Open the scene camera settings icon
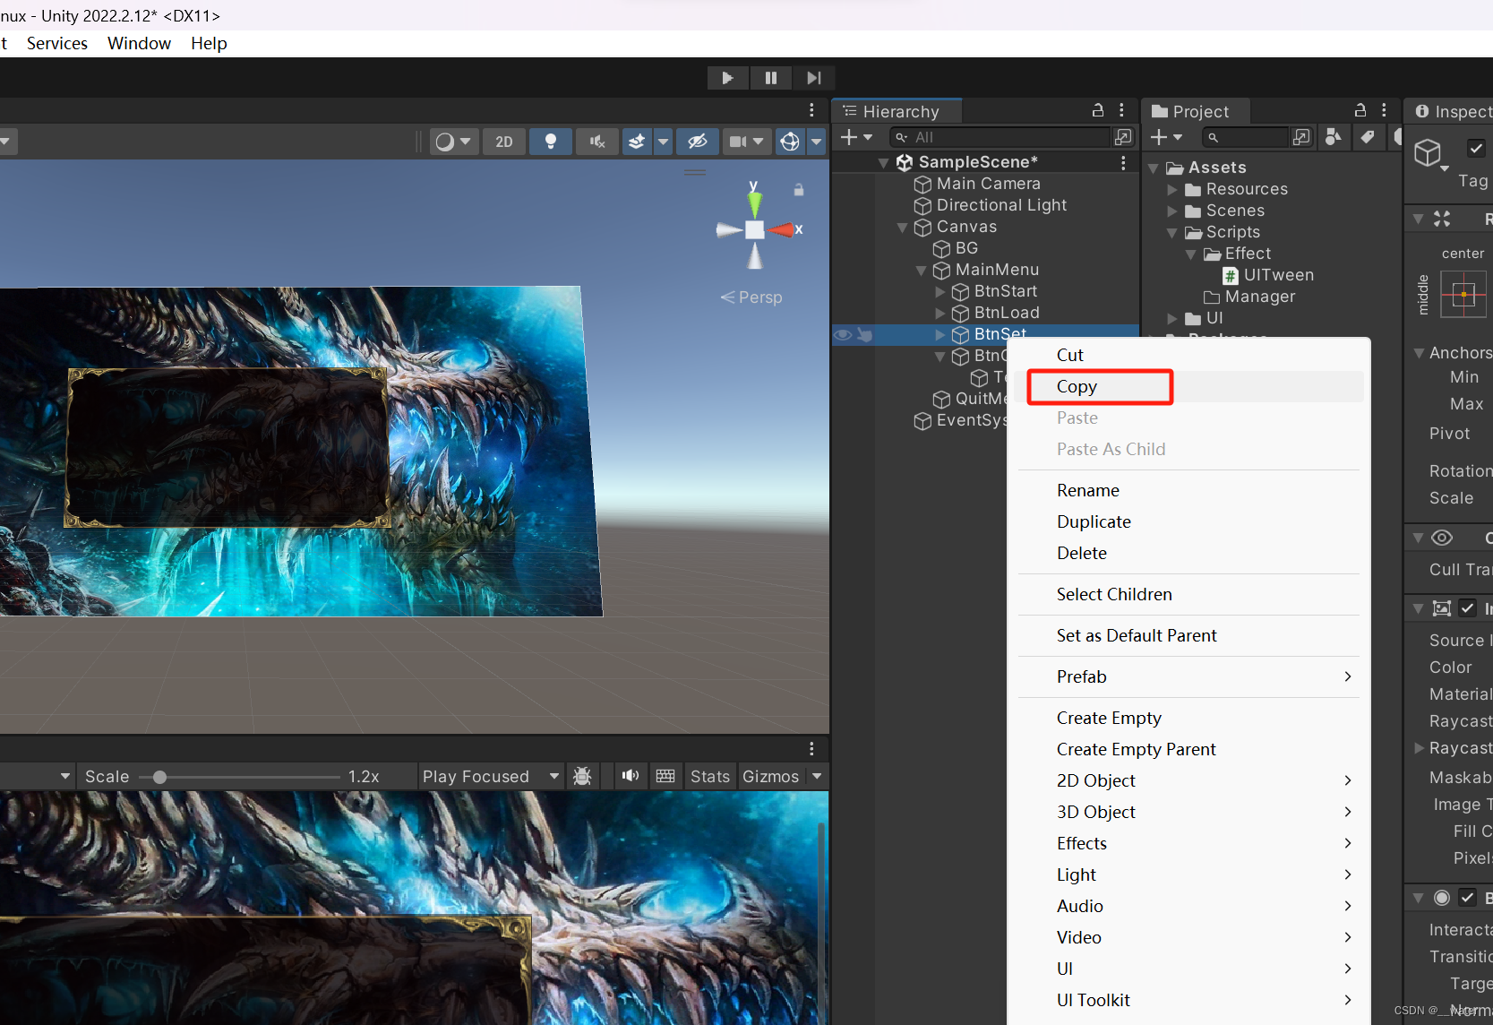The image size is (1493, 1025). coord(738,142)
